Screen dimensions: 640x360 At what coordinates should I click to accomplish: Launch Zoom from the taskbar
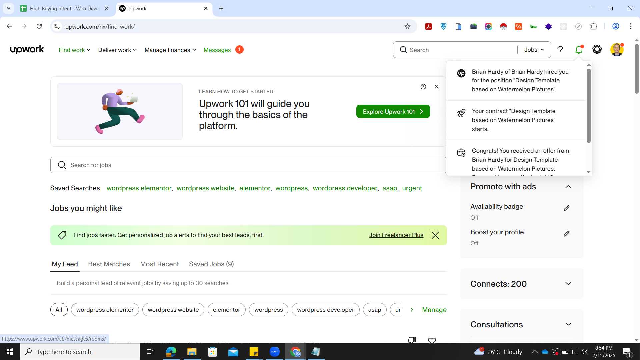coord(275,352)
